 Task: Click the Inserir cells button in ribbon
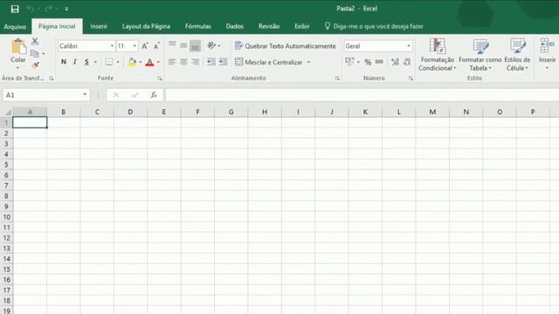coord(548,53)
